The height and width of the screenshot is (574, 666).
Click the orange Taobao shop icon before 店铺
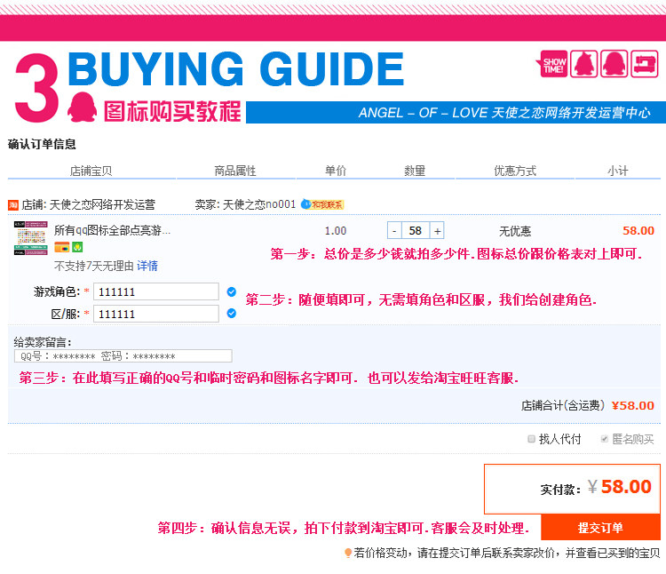click(13, 204)
